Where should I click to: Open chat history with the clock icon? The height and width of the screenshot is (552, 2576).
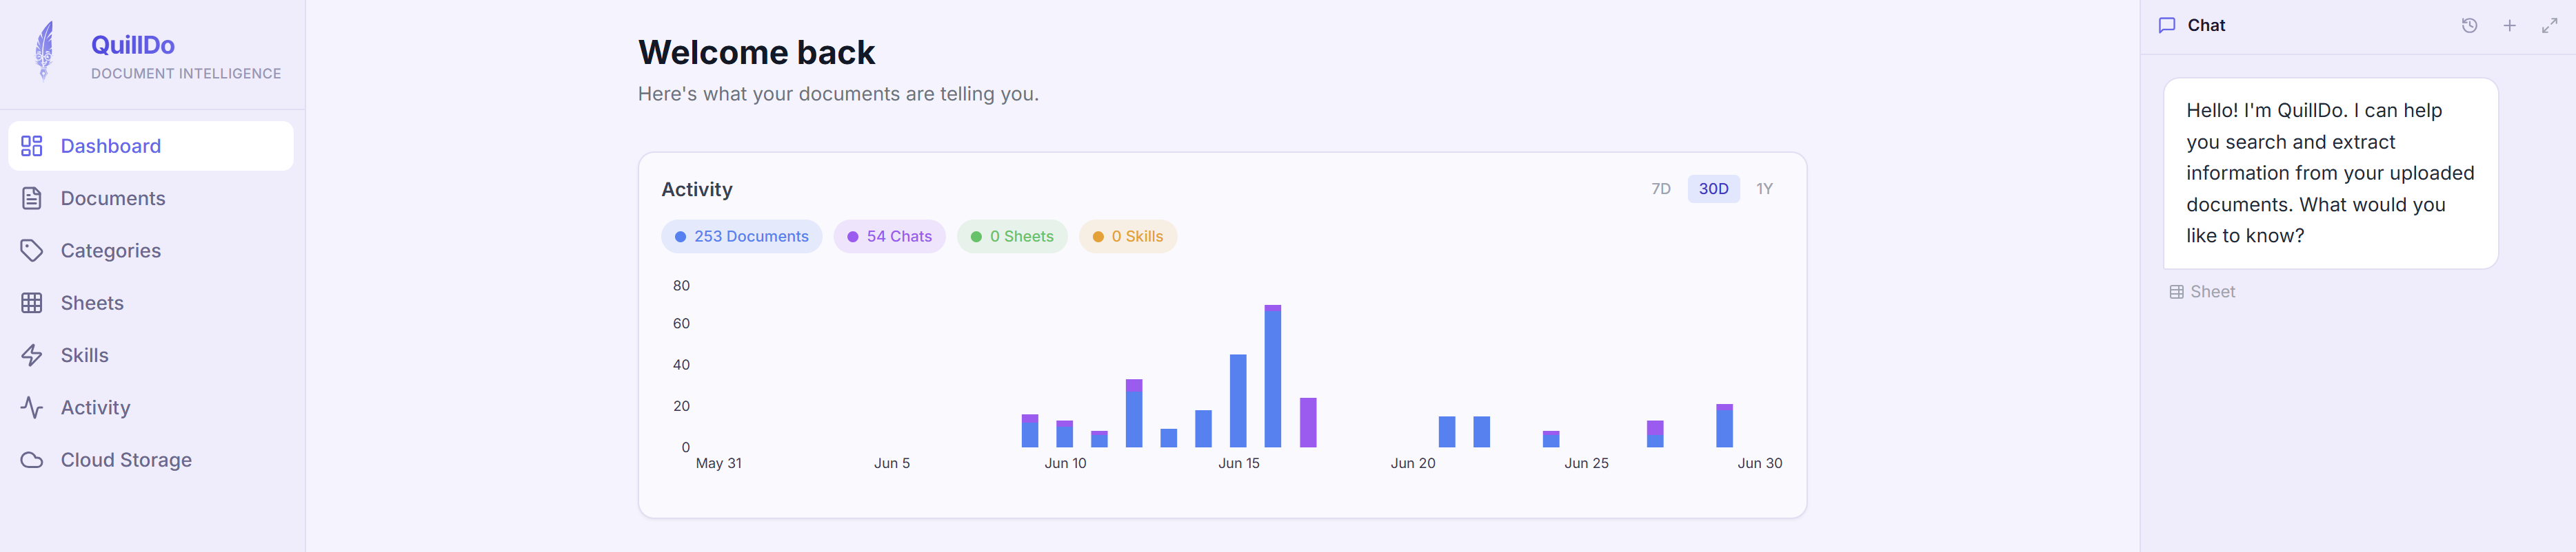pos(2469,26)
